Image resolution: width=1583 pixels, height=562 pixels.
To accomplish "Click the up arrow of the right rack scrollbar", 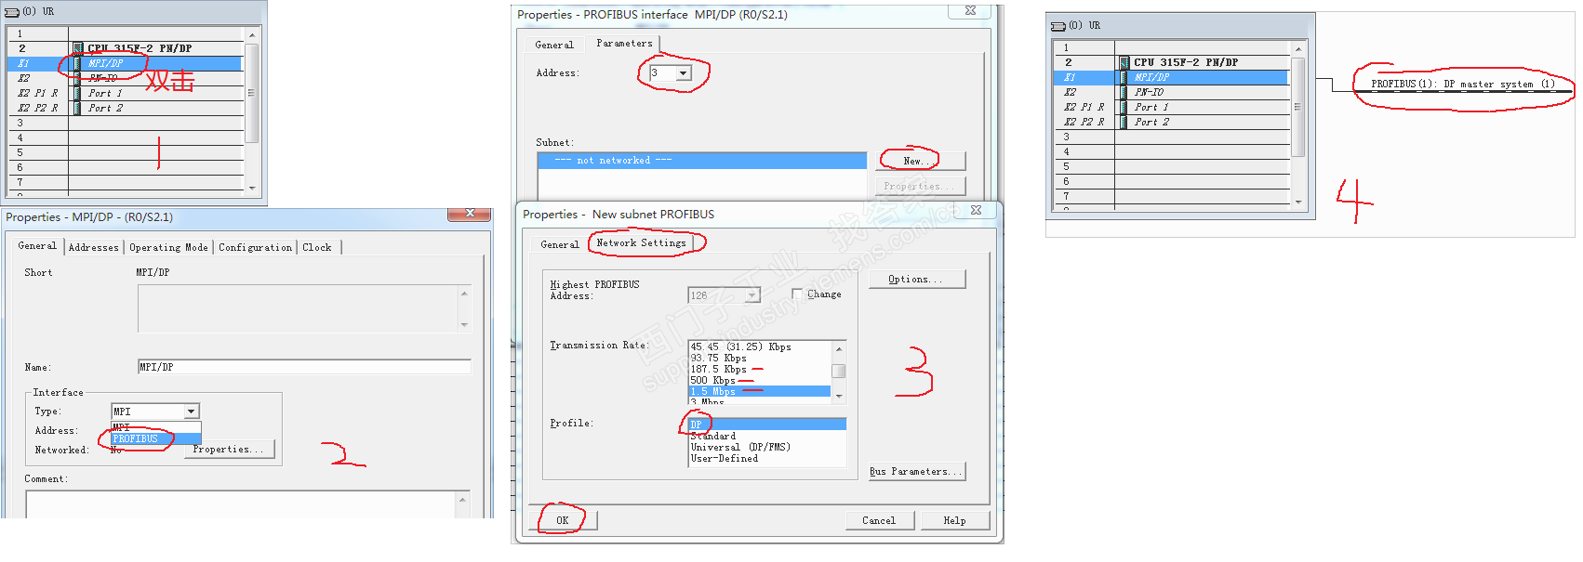I will 1298,48.
